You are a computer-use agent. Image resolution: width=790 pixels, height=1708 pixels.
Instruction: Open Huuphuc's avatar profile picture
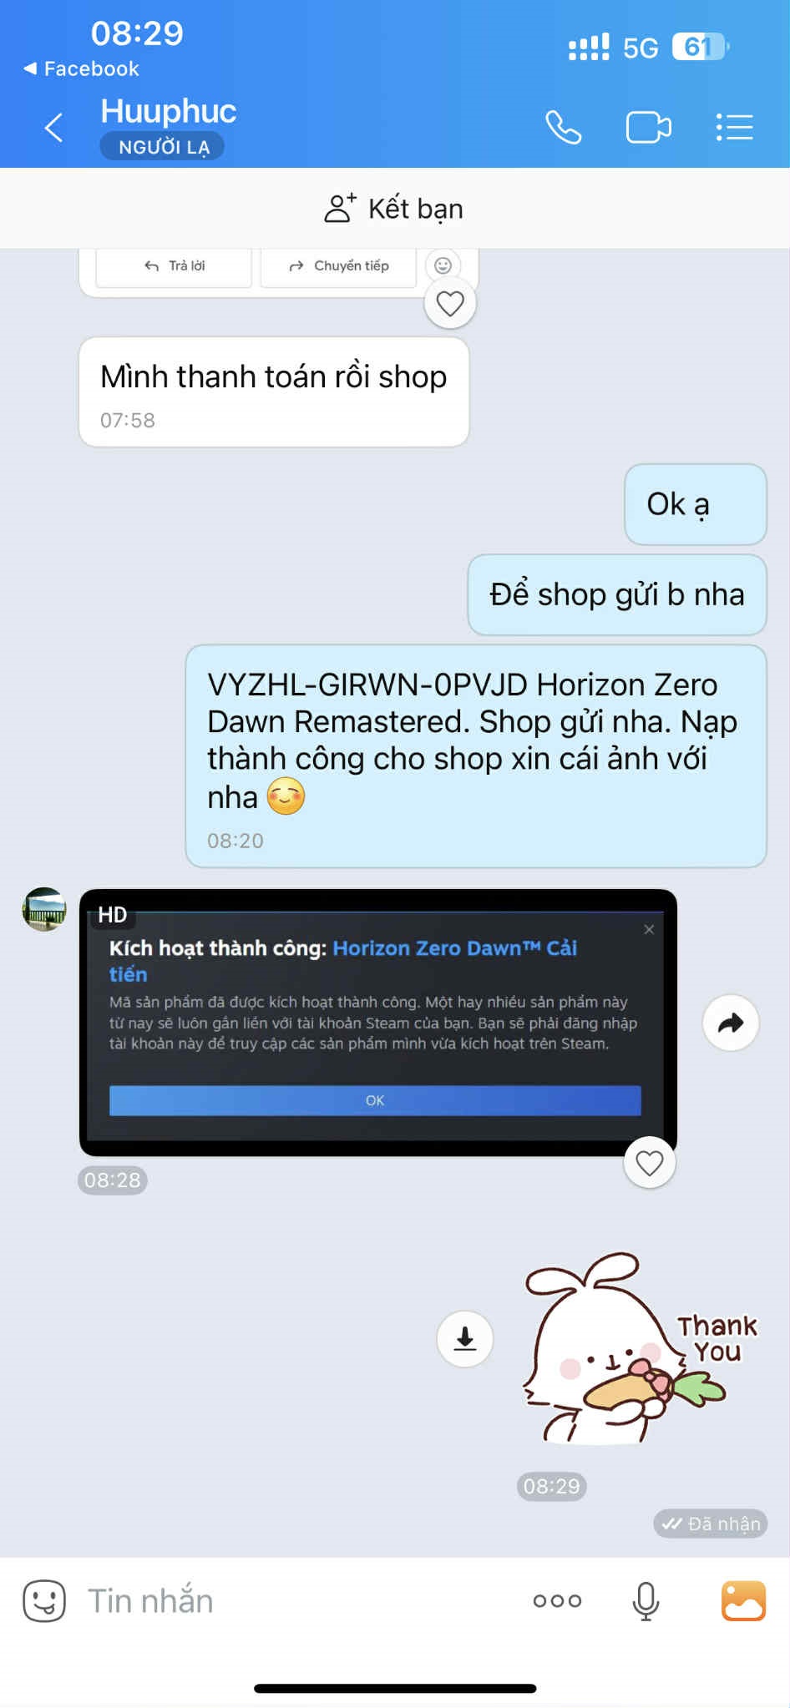[44, 909]
